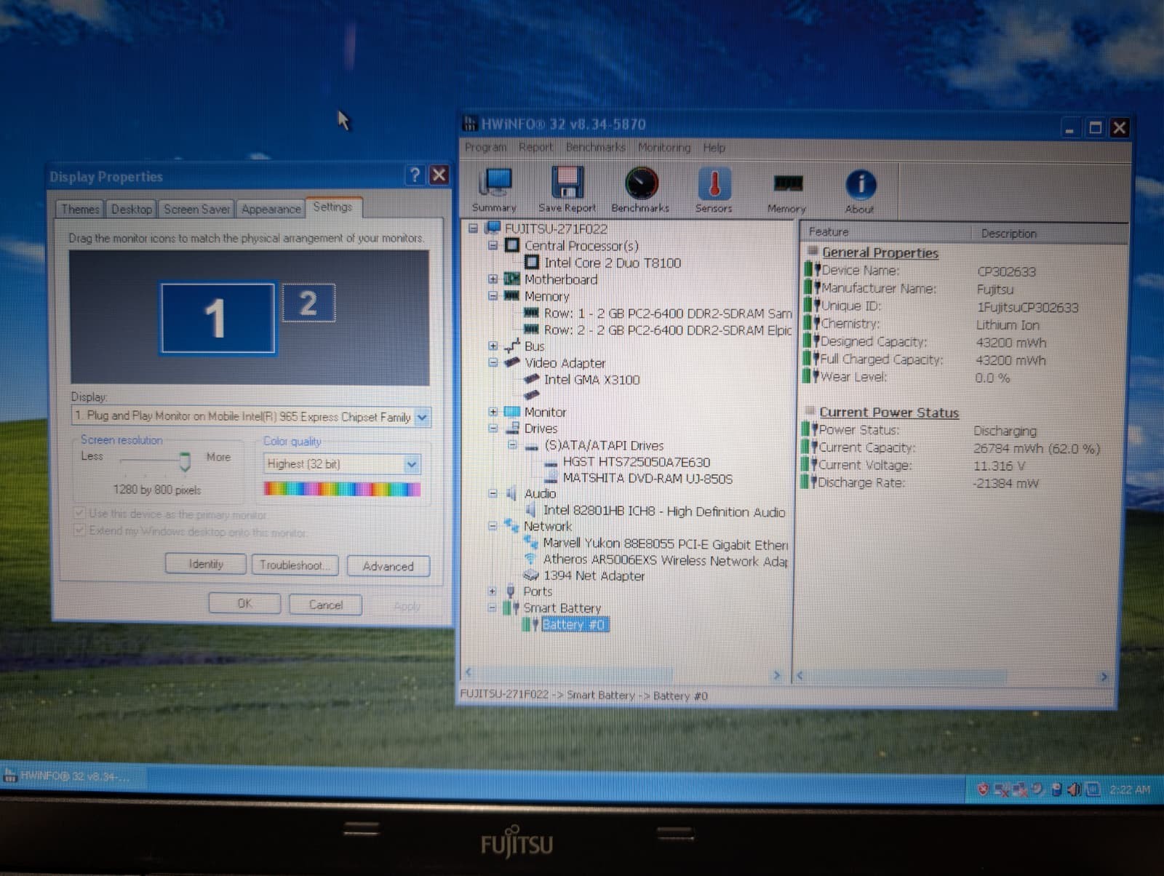Expand the Ports node
The height and width of the screenshot is (876, 1164).
pyautogui.click(x=493, y=592)
